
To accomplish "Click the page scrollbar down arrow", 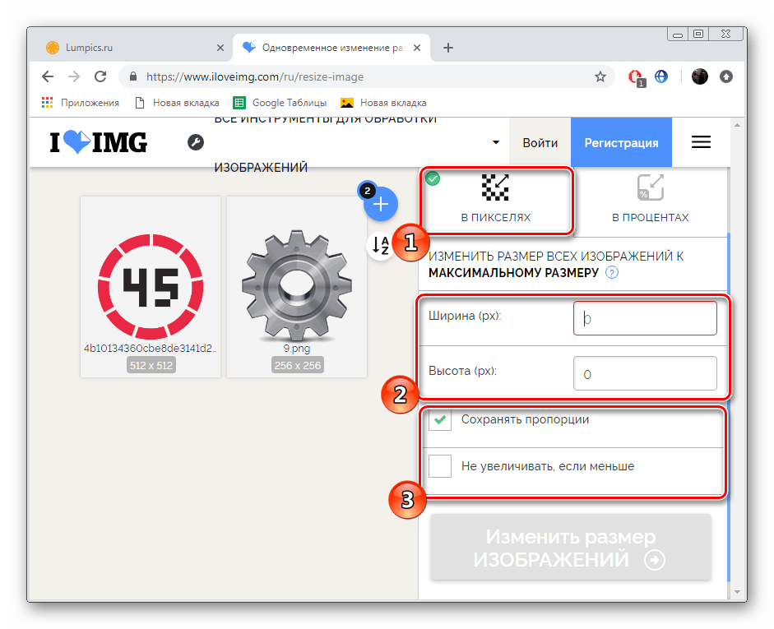I will (737, 591).
